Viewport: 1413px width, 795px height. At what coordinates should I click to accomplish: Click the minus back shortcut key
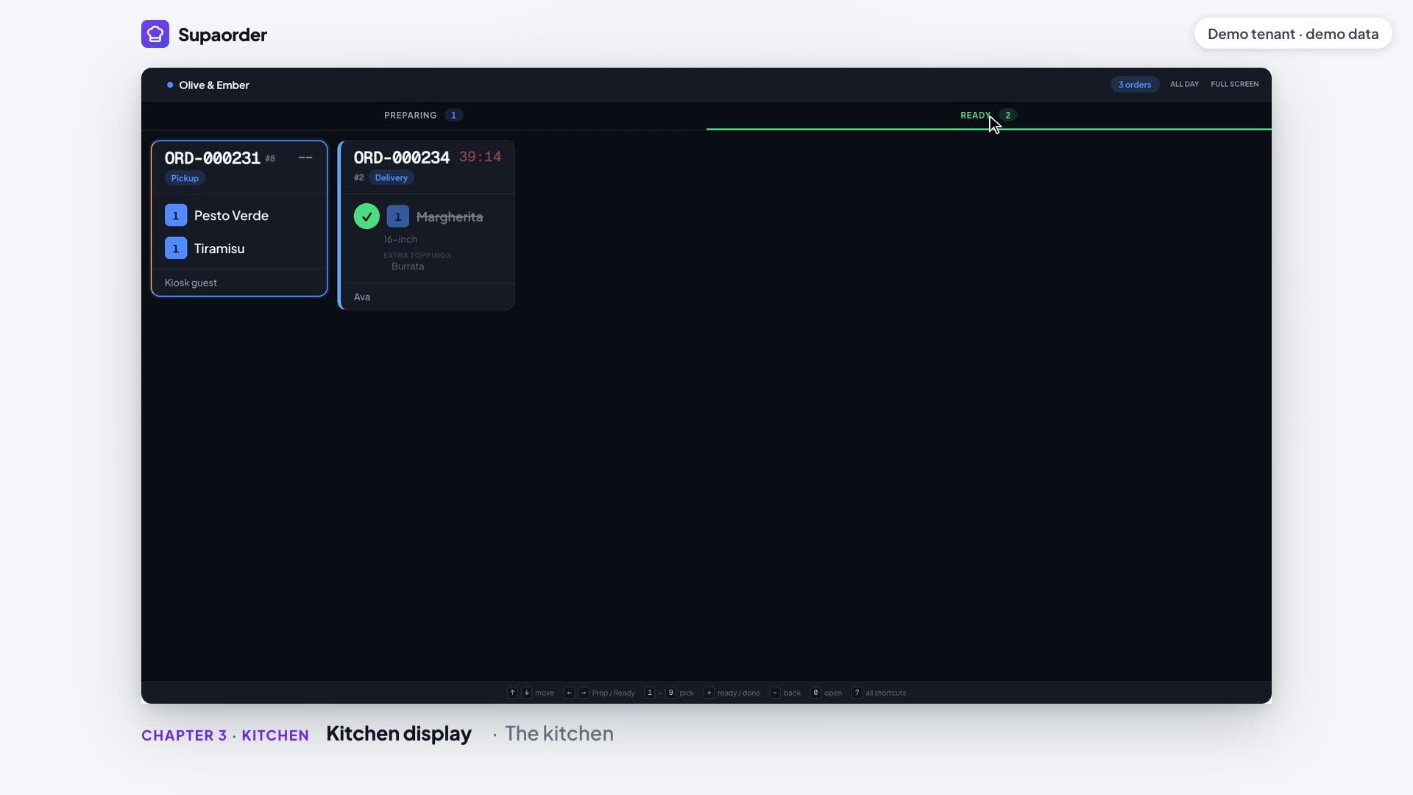pos(775,693)
